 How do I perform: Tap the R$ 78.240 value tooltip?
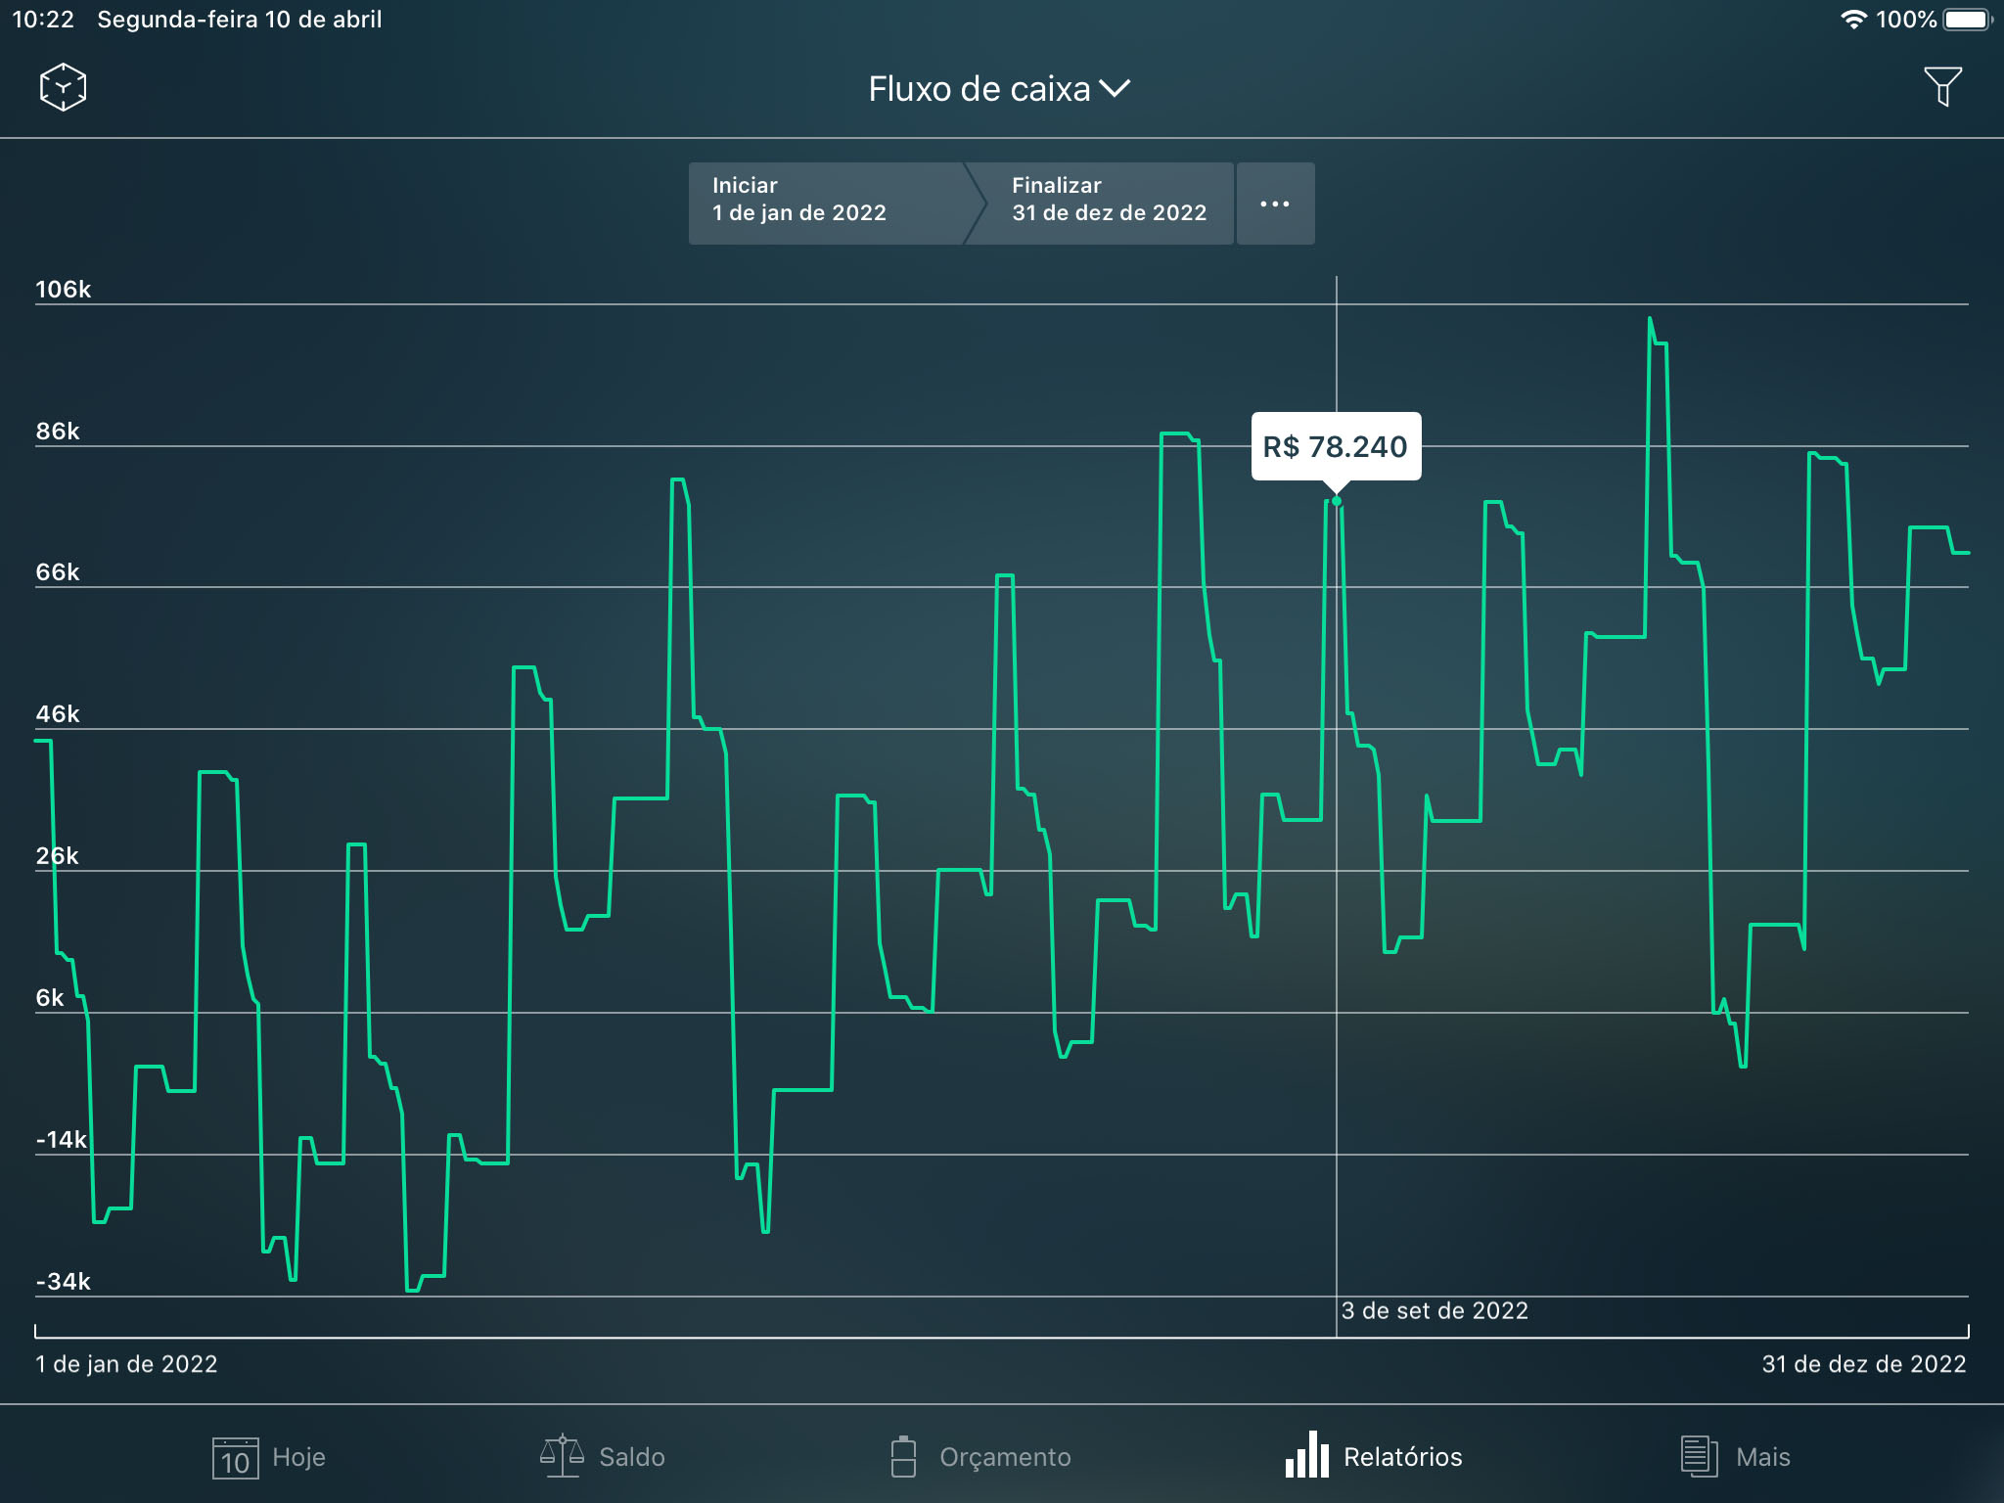pyautogui.click(x=1336, y=446)
